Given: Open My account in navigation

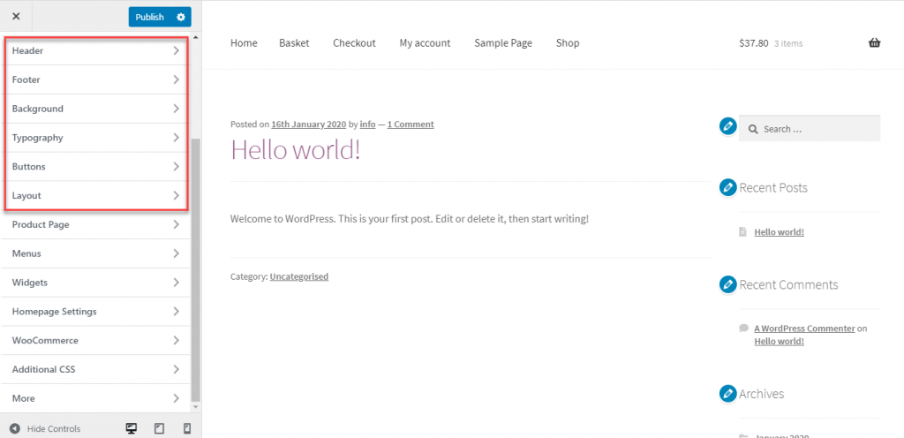Looking at the screenshot, I should [x=425, y=43].
